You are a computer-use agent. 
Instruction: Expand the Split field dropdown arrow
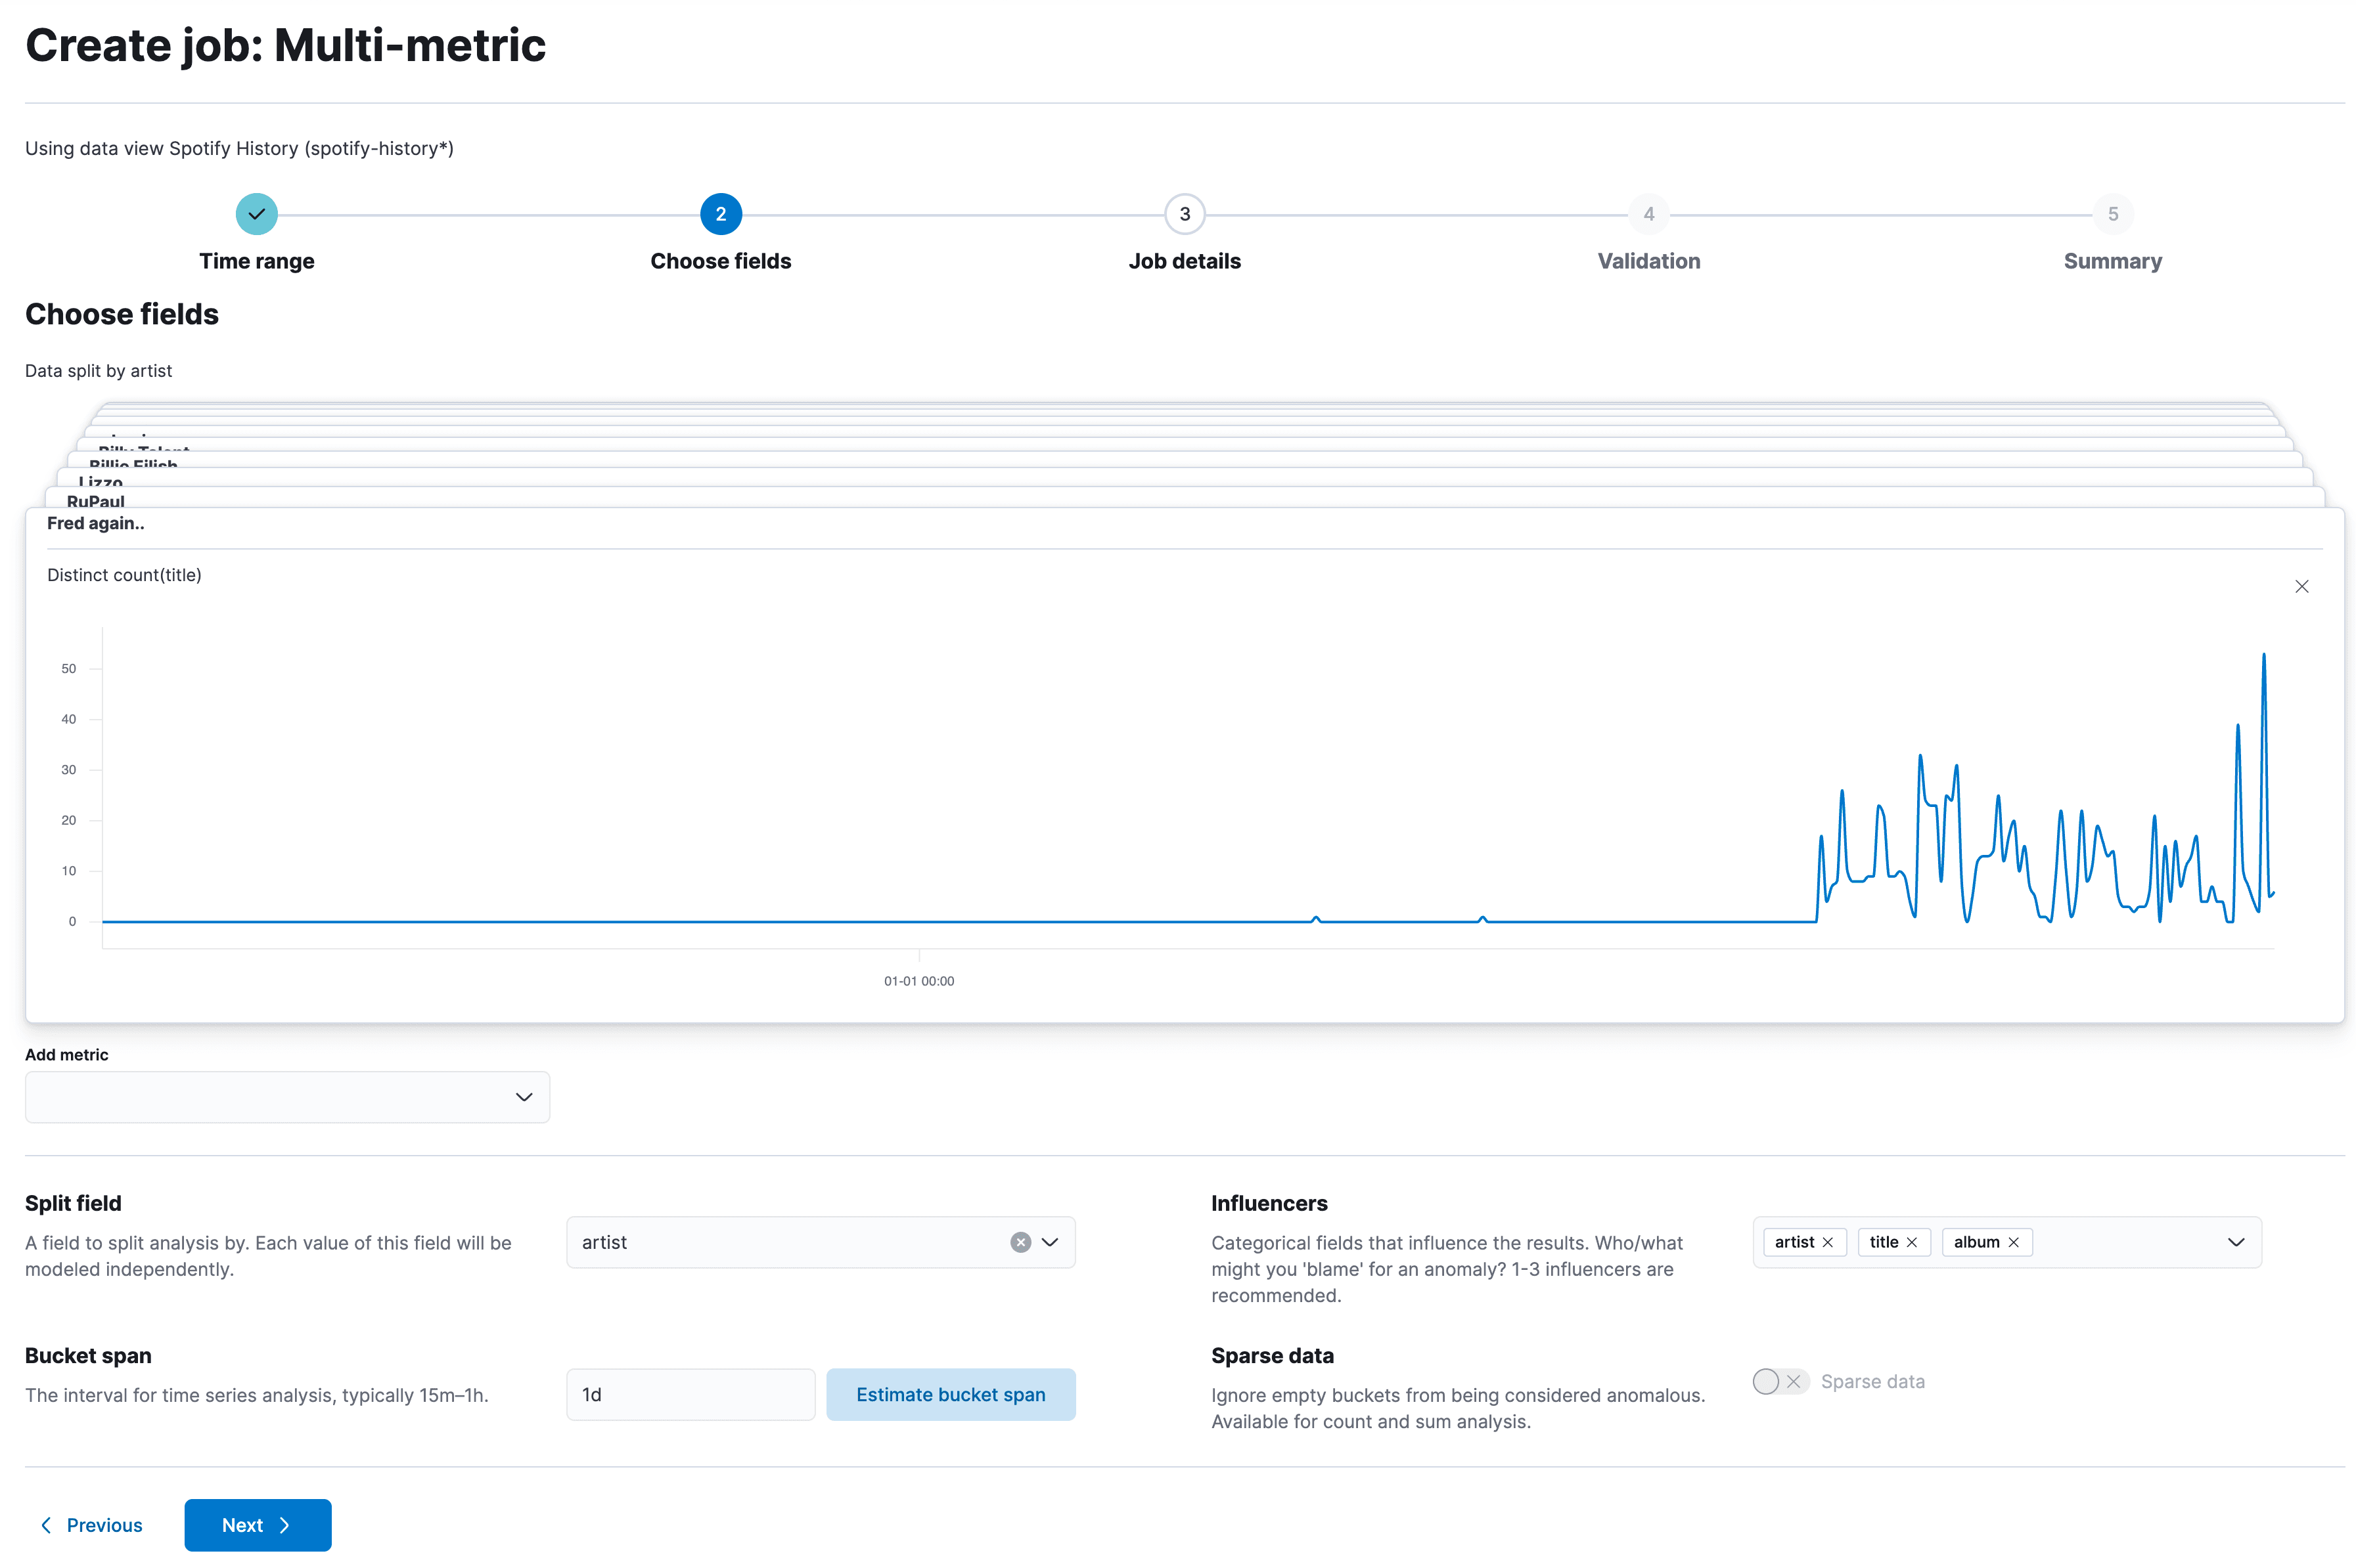(x=1049, y=1242)
